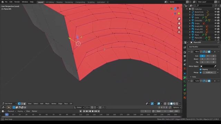Screen dimensions: 221x124
Task: Open the Vertex menu in viewport header
Action: pos(54,104)
